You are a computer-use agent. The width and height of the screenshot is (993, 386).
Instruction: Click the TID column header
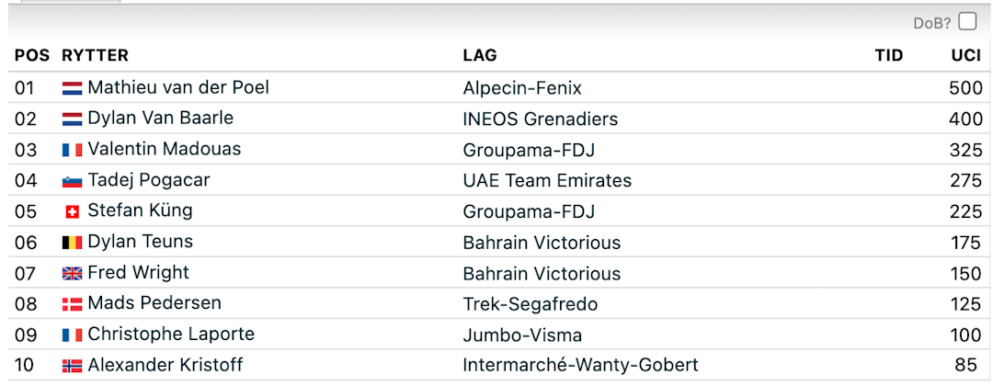889,55
